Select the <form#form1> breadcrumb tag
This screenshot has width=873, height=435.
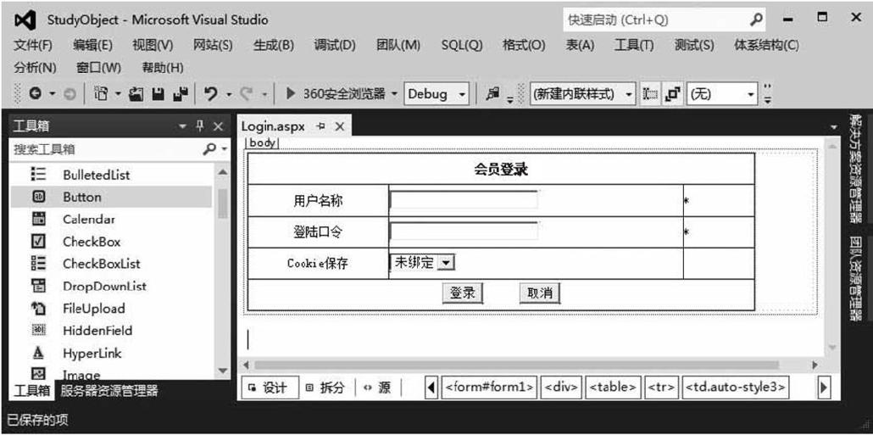(489, 388)
